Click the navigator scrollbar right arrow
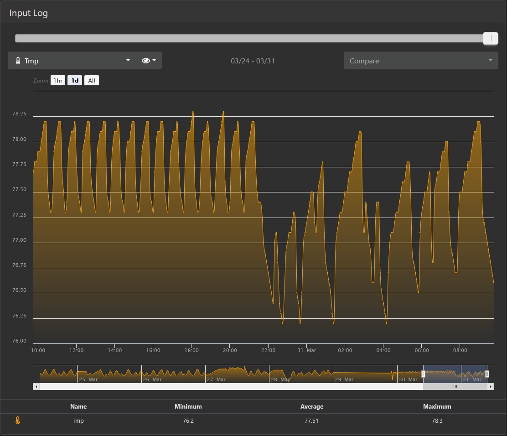This screenshot has height=436, width=507. [491, 386]
